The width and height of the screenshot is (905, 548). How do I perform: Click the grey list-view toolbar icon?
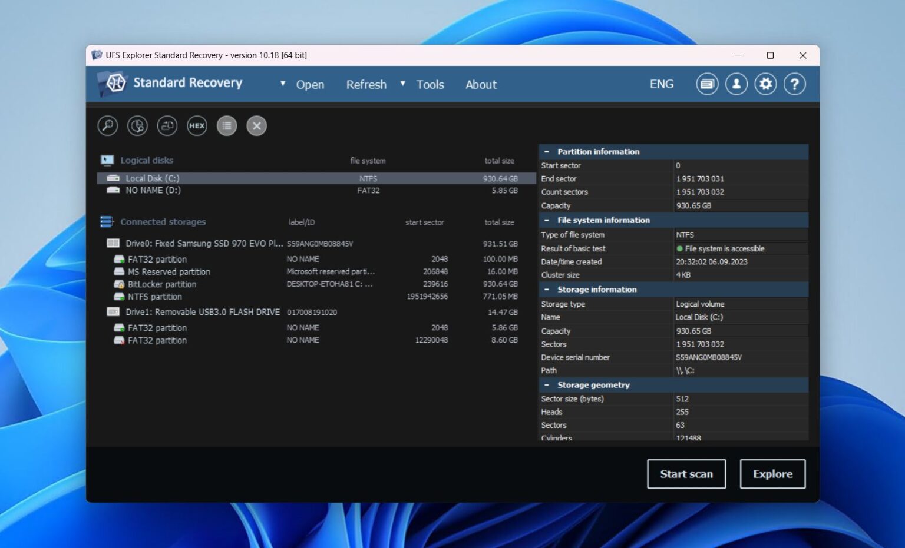[227, 125]
